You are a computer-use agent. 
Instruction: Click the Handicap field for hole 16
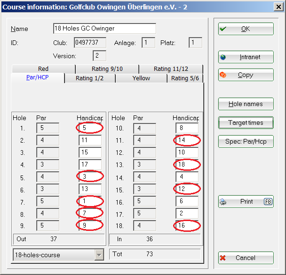tap(187, 201)
